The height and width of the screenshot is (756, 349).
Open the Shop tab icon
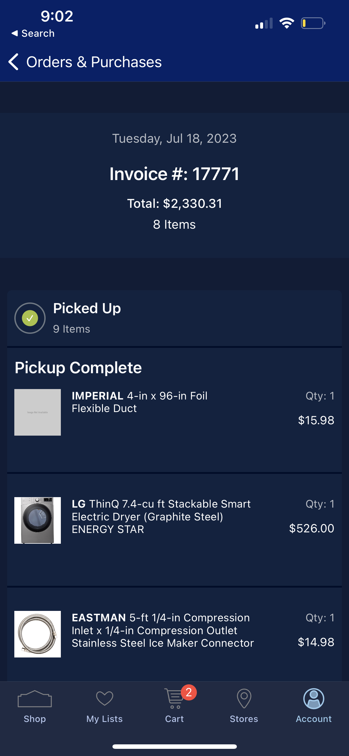35,699
